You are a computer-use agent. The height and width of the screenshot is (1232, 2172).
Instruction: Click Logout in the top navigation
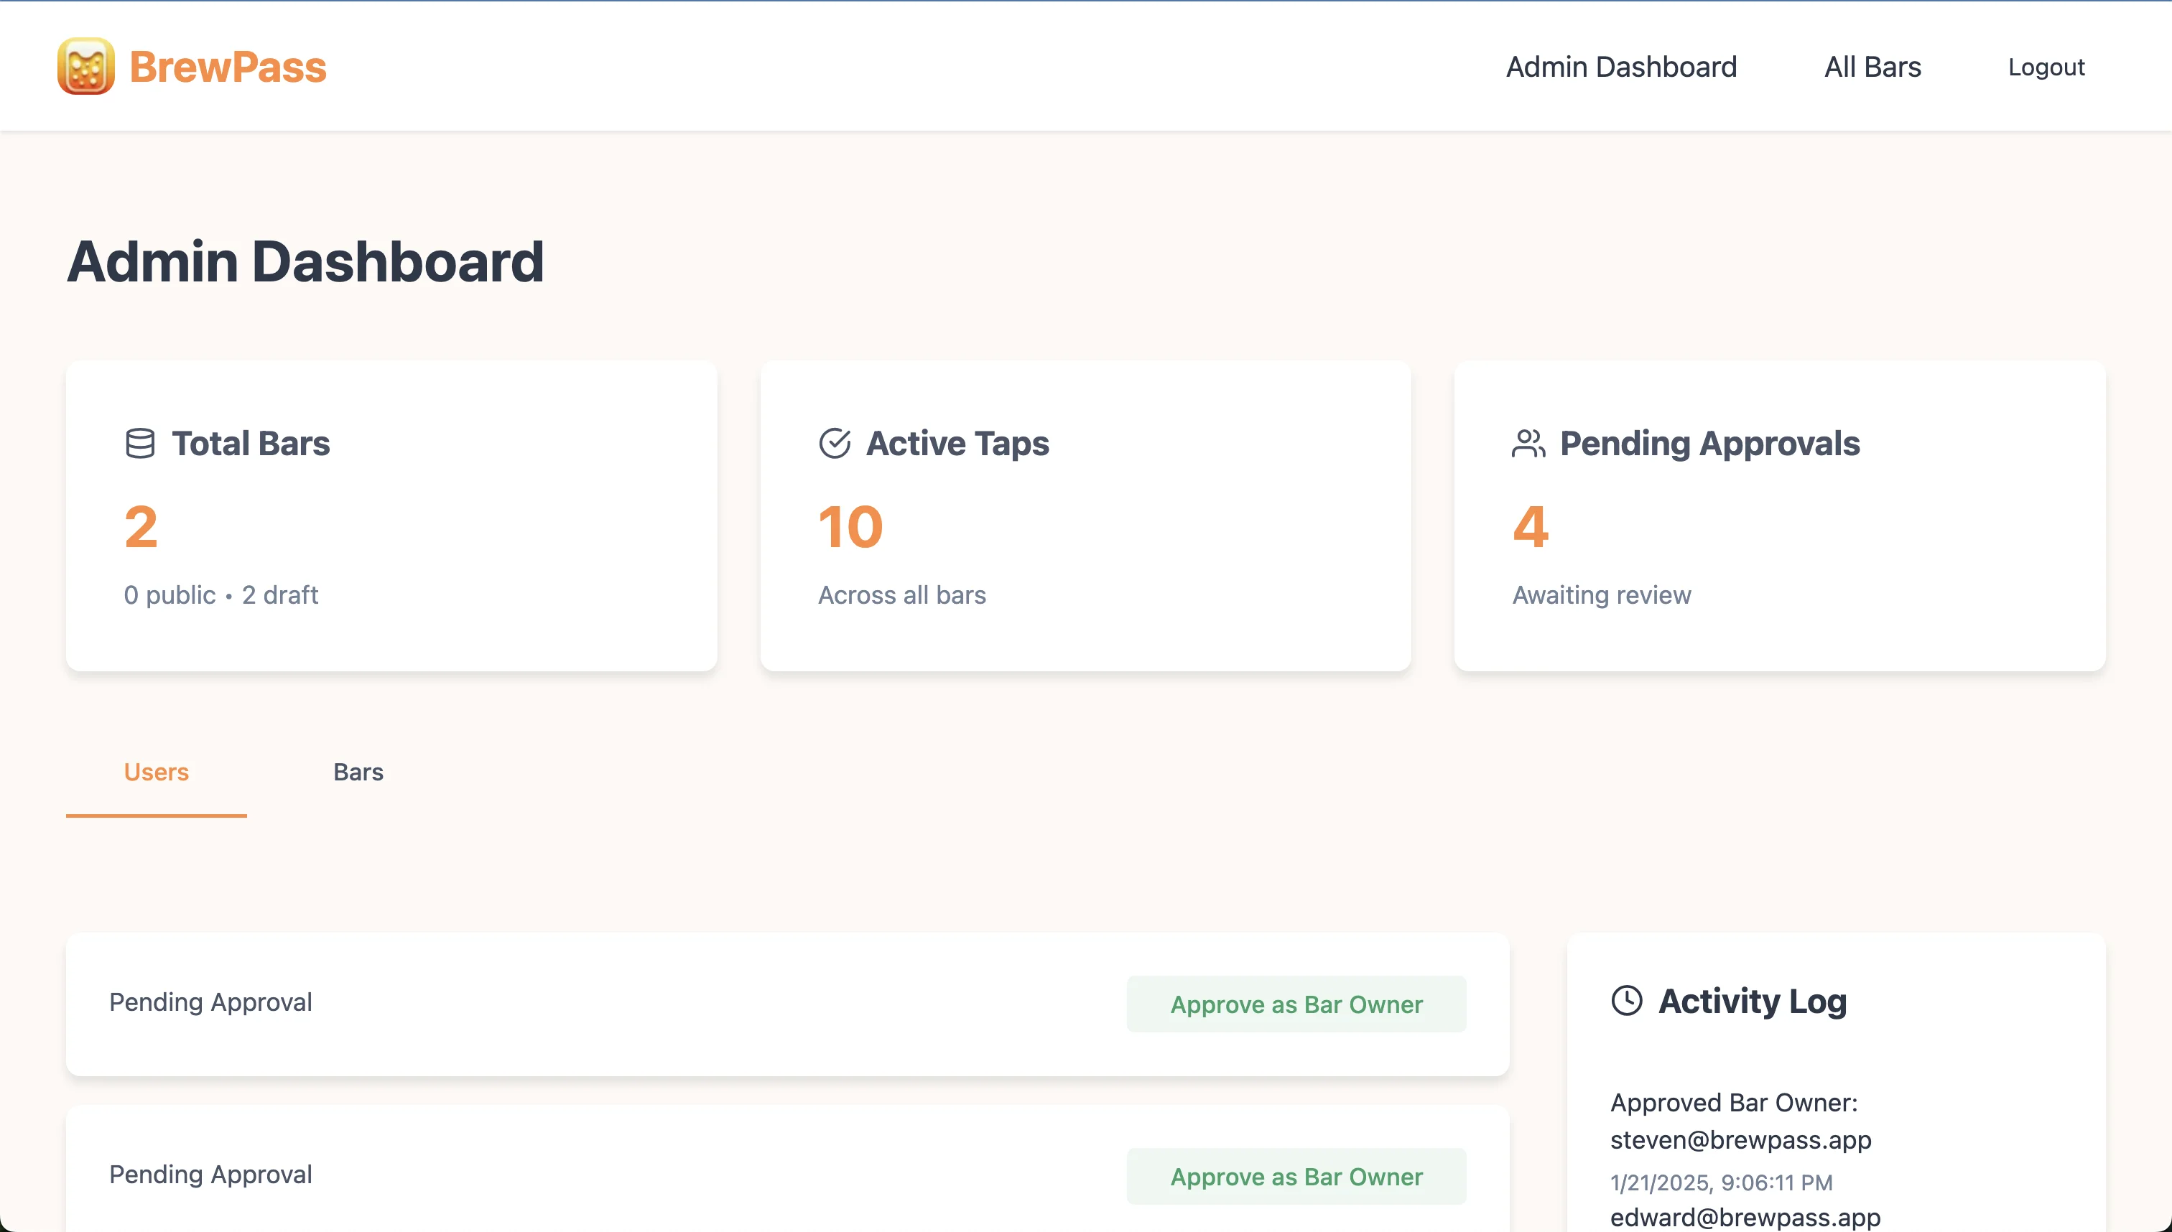[x=2047, y=67]
